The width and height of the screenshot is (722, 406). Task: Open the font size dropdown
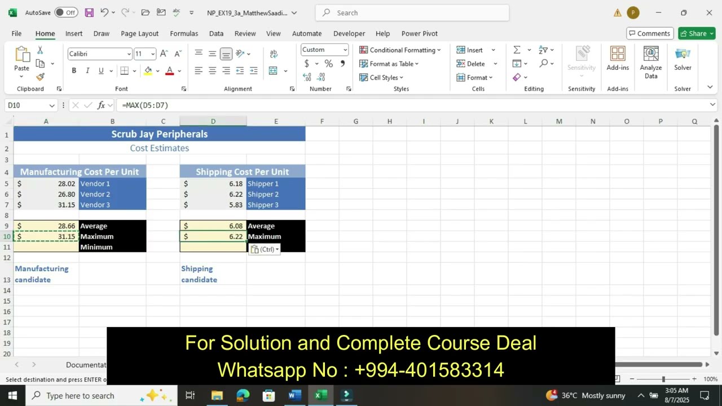[x=152, y=54]
